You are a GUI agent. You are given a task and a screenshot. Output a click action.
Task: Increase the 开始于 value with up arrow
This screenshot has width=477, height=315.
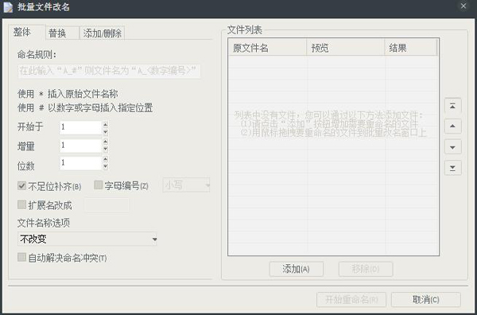coord(106,124)
